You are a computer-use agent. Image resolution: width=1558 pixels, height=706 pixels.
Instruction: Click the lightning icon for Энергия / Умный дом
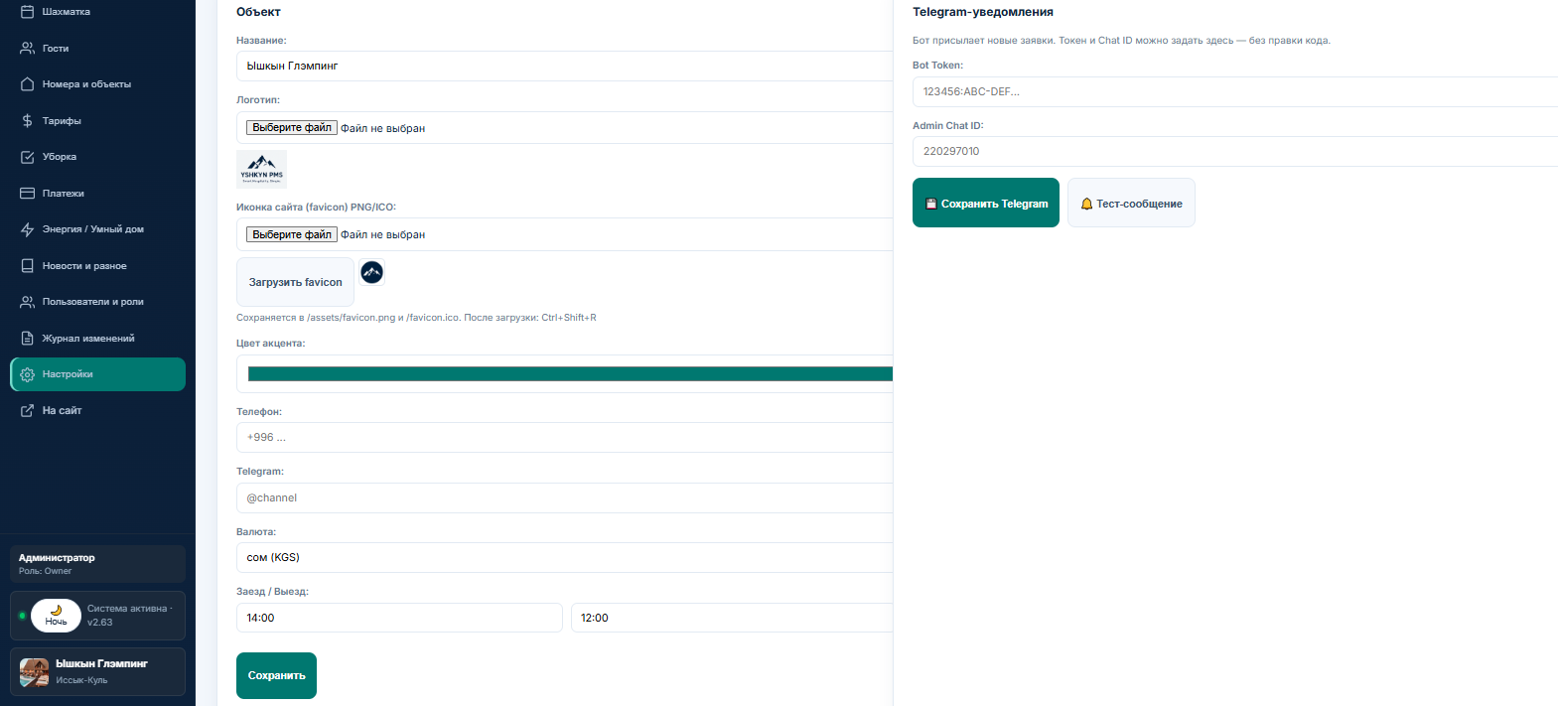point(28,229)
